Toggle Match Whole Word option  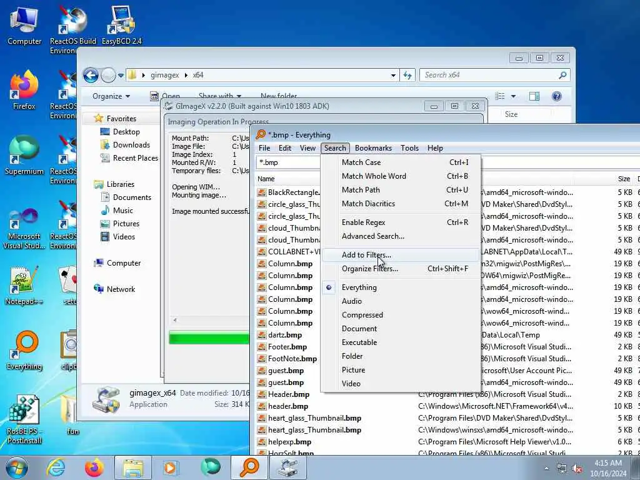tap(400, 176)
